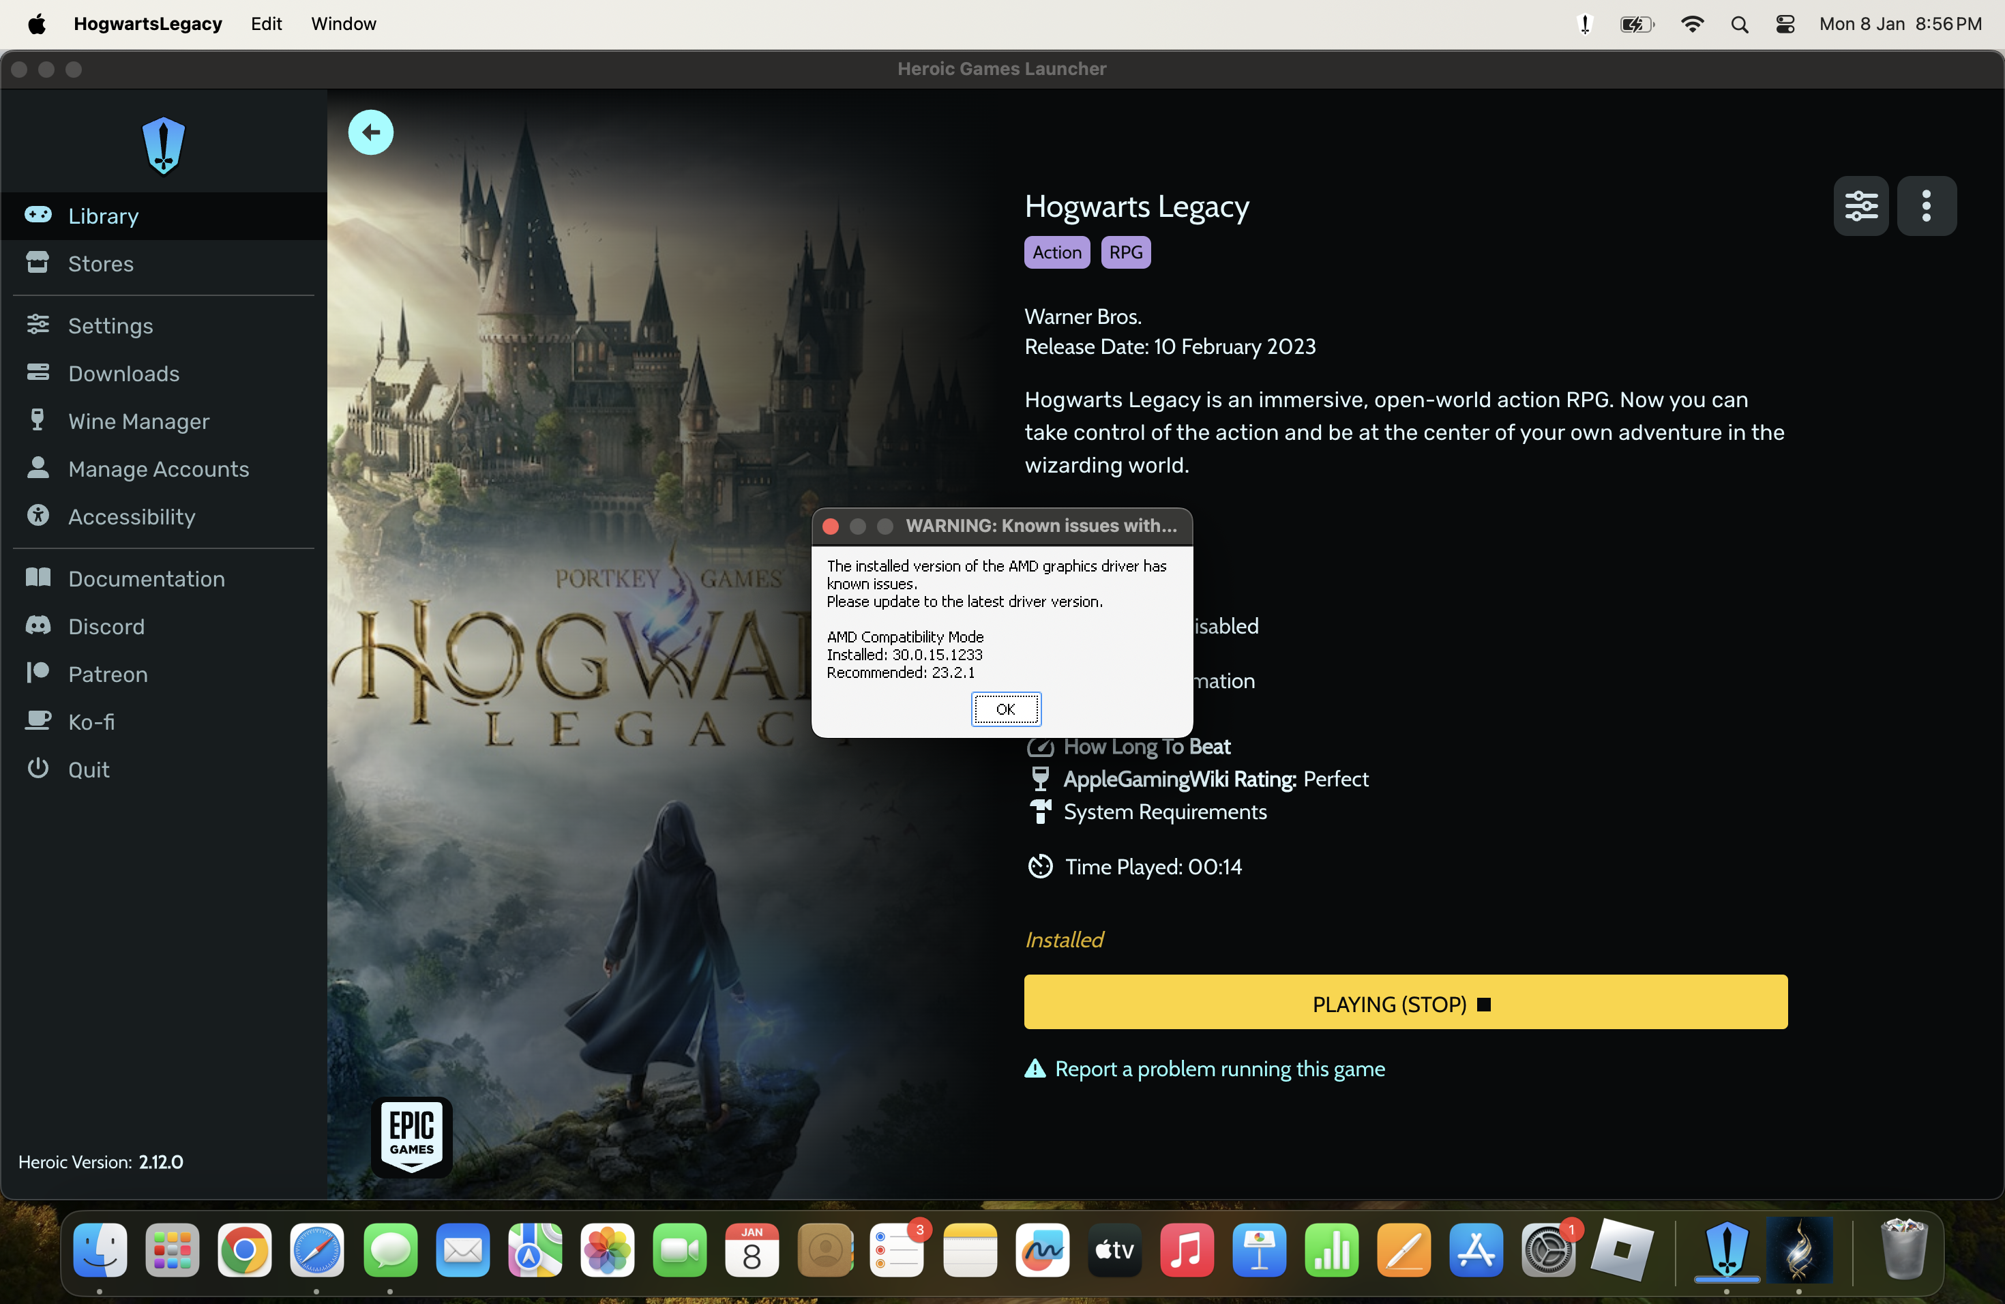Open the Downloads page

tap(164, 373)
